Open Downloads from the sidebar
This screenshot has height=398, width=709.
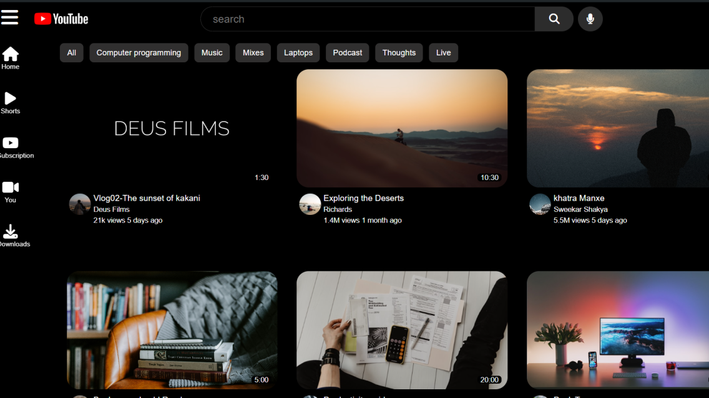pos(11,235)
